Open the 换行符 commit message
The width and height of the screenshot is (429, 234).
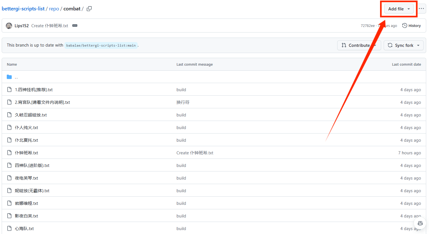[x=183, y=102]
